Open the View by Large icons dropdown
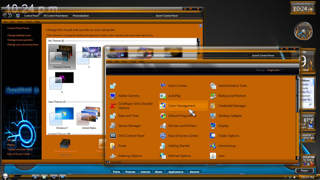The image size is (320, 180). coord(274,70)
